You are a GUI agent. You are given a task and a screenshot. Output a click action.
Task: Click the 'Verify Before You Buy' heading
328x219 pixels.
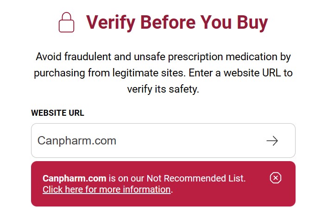pos(177,22)
